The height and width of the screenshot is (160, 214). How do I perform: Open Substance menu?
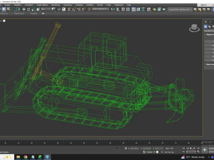click(119, 5)
